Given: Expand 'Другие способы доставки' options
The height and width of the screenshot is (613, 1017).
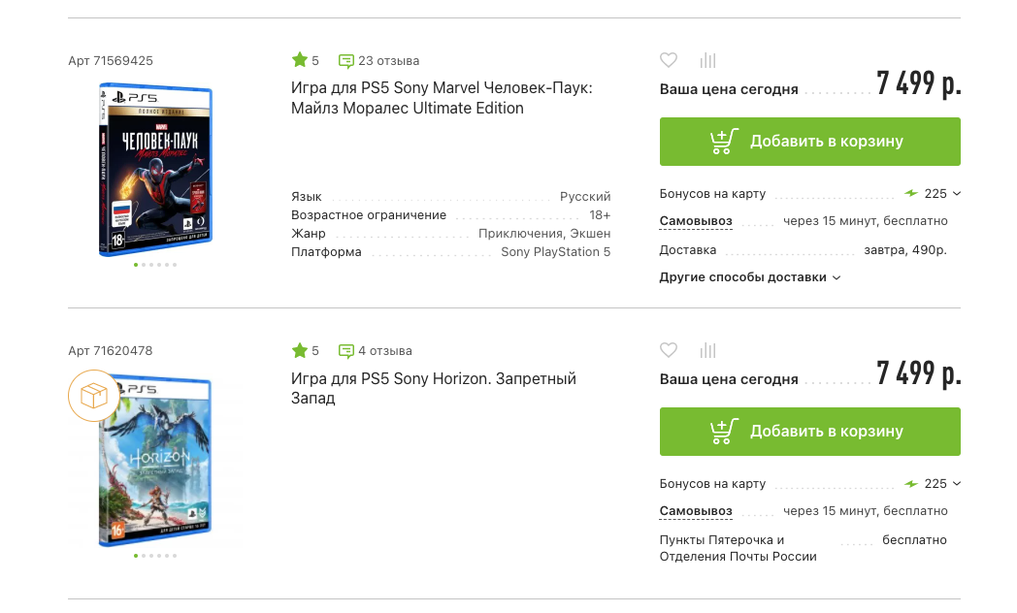Looking at the screenshot, I should 749,277.
